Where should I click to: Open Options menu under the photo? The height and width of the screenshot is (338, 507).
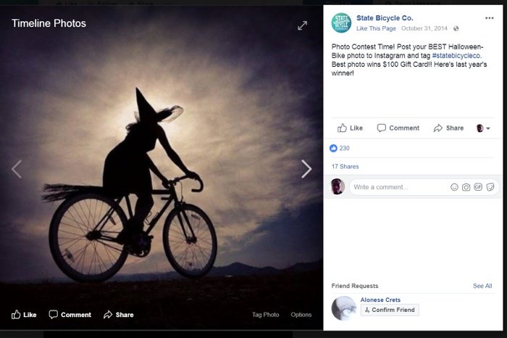301,315
